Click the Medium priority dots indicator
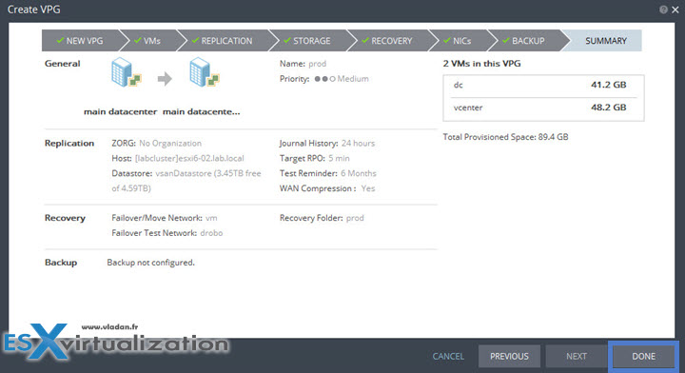Viewport: 685px width, 373px height. pos(324,79)
